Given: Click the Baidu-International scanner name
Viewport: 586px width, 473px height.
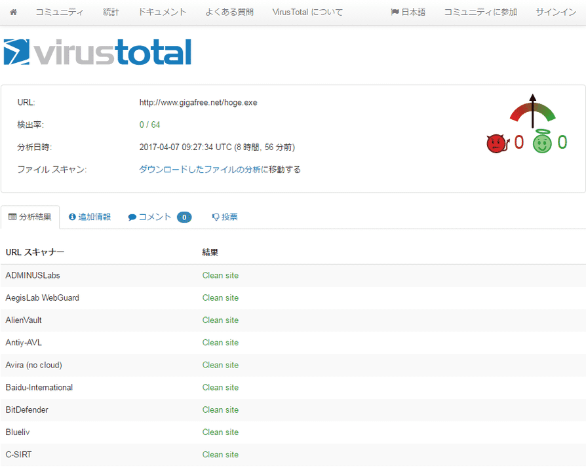Looking at the screenshot, I should (x=39, y=387).
